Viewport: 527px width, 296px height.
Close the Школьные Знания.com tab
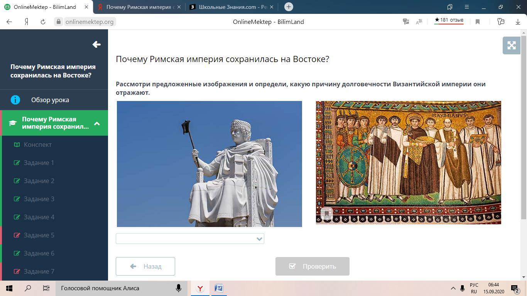point(272,7)
